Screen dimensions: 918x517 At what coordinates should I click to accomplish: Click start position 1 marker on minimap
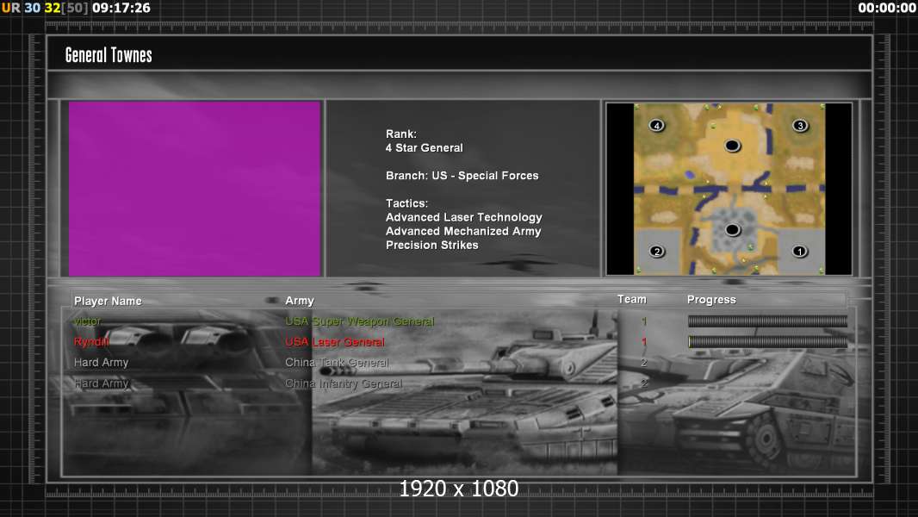800,252
